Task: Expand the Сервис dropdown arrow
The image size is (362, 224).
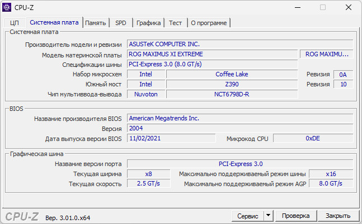Action: 268,216
